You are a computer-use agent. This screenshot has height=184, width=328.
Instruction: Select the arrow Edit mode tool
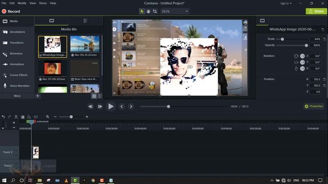coord(142,11)
